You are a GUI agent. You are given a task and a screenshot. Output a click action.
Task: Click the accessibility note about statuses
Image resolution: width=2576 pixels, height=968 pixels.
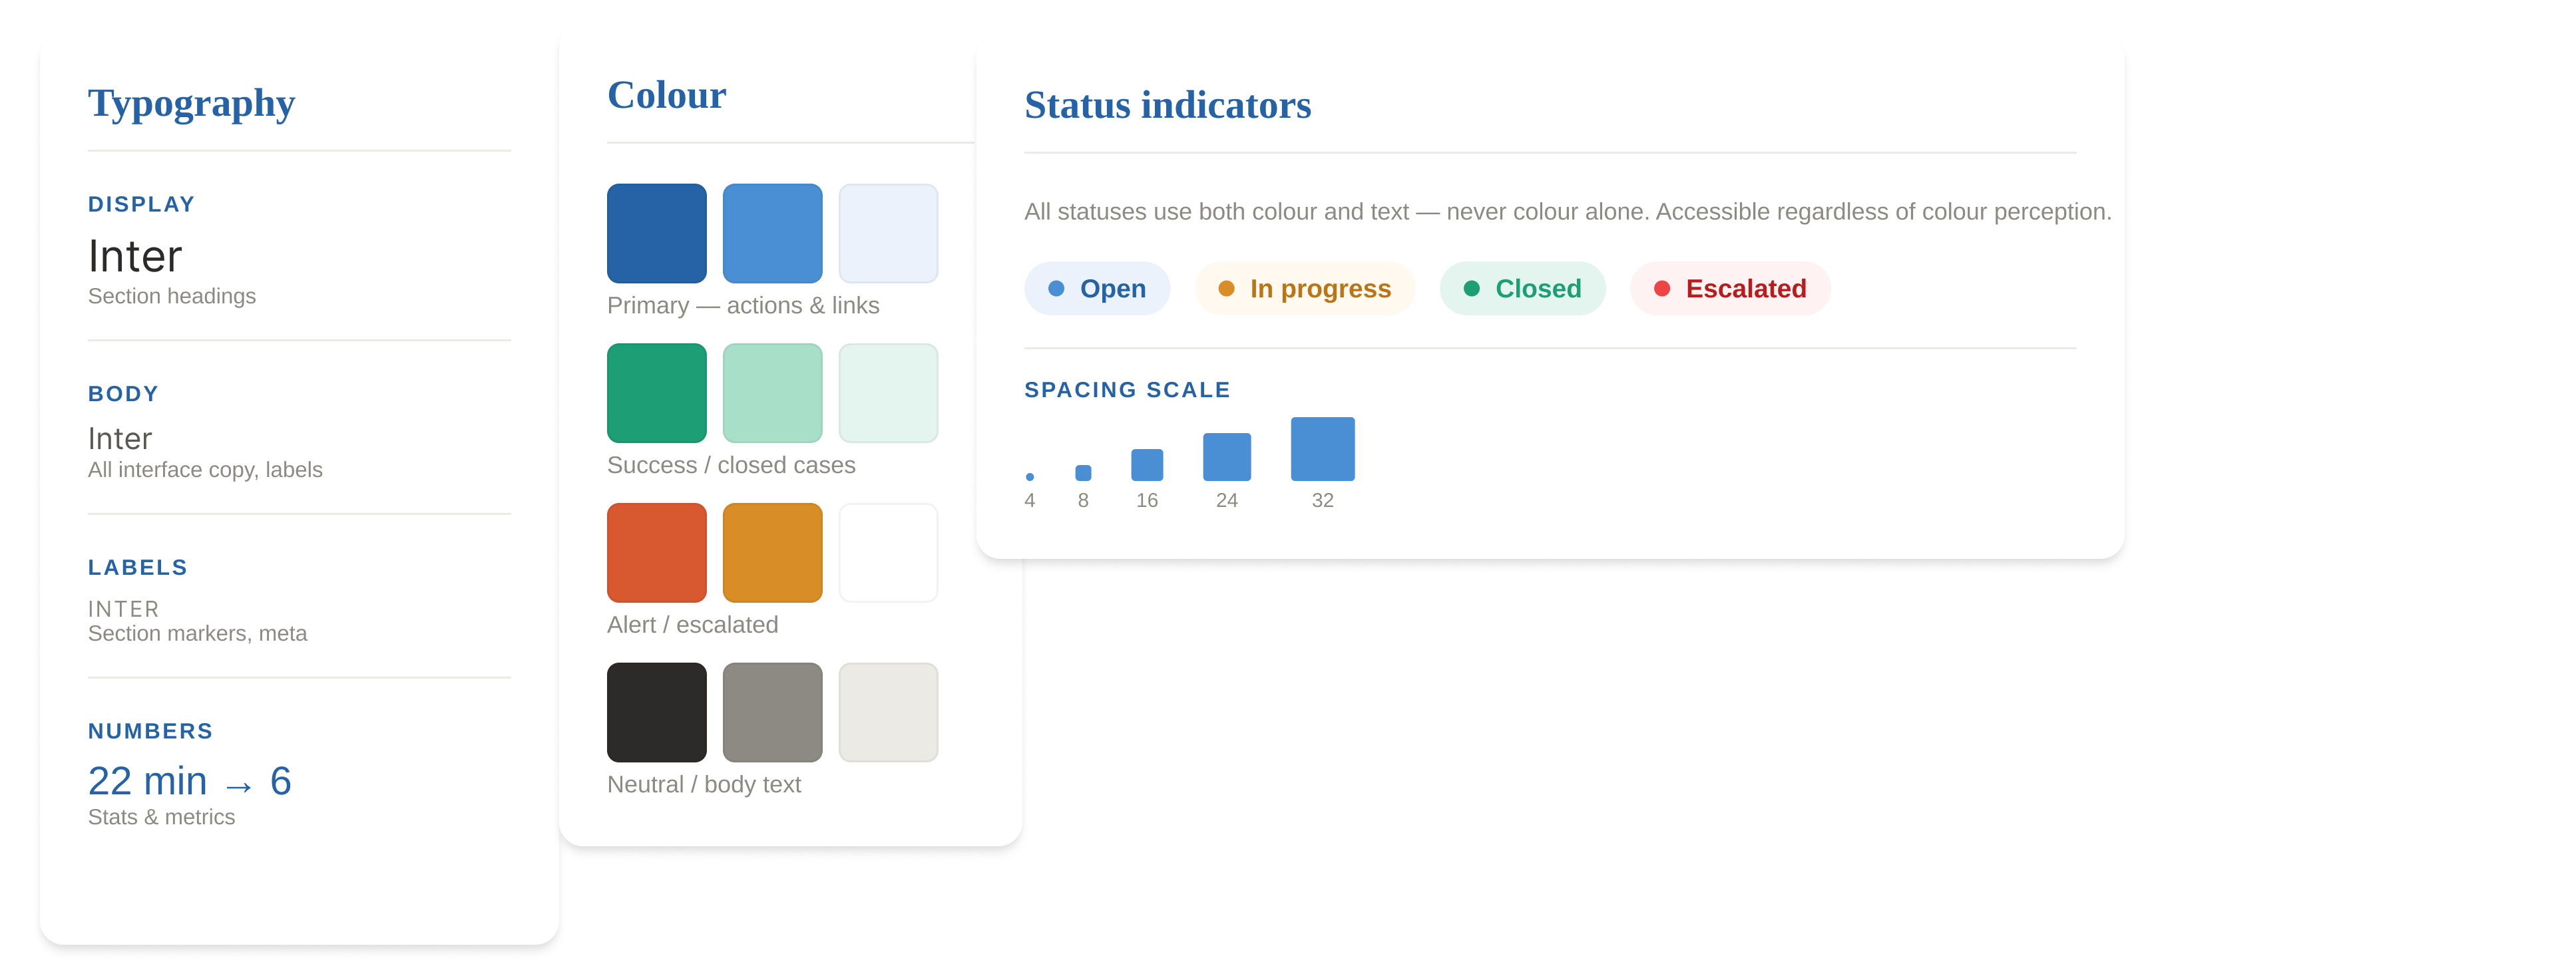1567,212
